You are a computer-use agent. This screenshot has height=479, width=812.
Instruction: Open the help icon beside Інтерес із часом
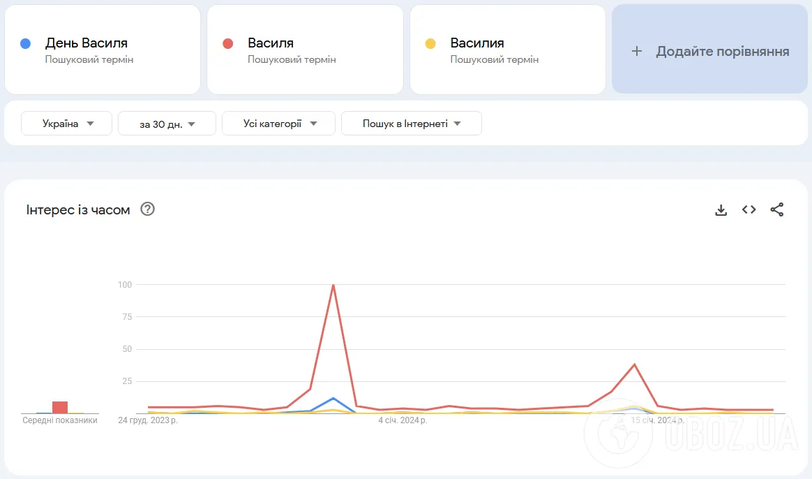[148, 209]
